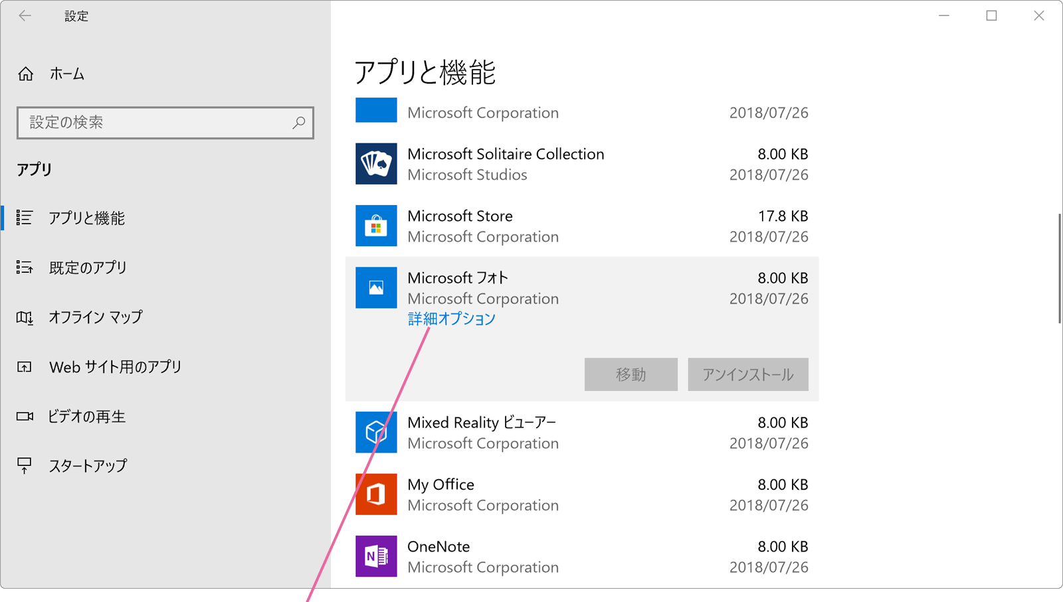Click the Microsoft Solitaire Collection cards icon

376,164
